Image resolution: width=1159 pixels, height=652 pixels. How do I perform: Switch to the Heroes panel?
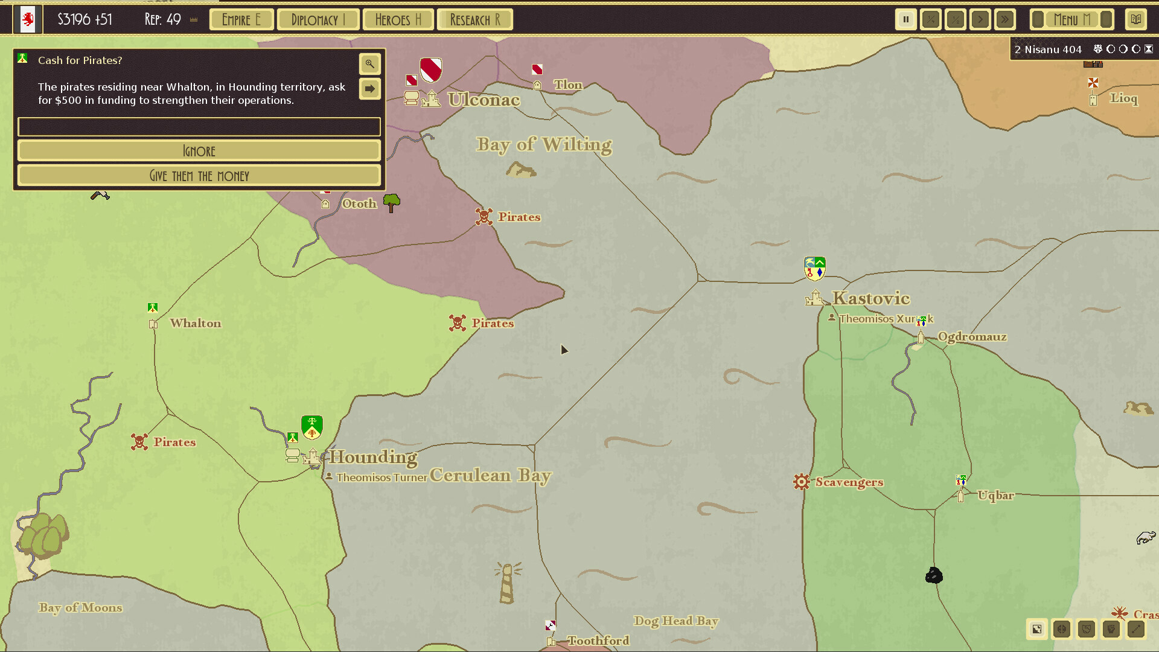pos(398,19)
